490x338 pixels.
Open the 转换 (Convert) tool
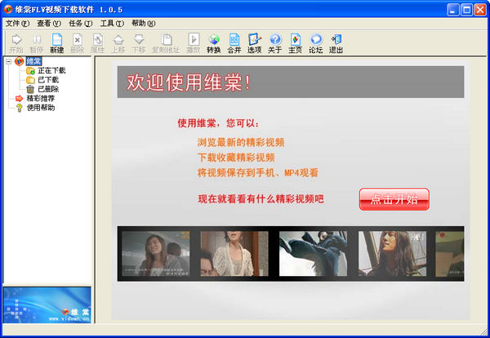[x=214, y=43]
